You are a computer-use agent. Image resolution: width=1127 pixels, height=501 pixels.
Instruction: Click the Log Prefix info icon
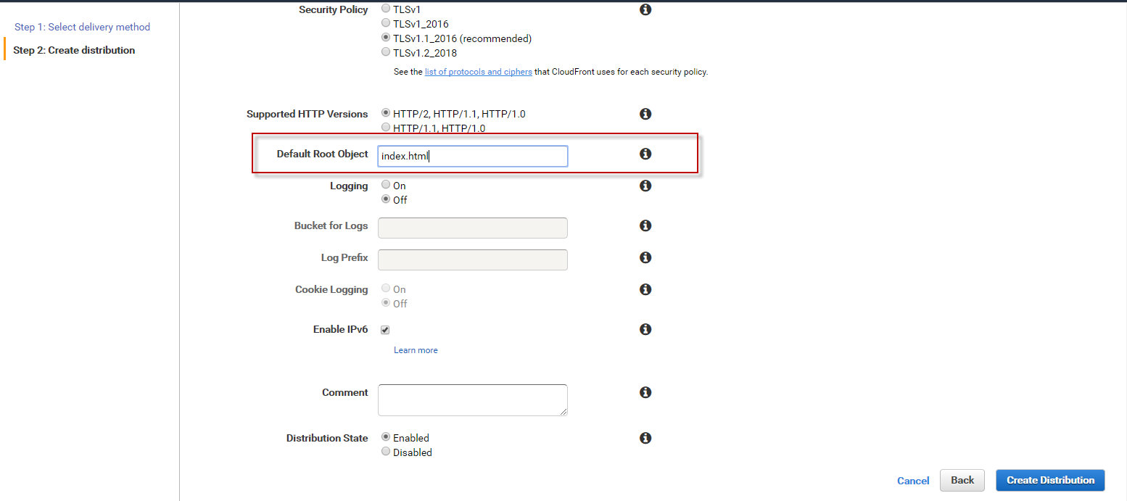645,257
